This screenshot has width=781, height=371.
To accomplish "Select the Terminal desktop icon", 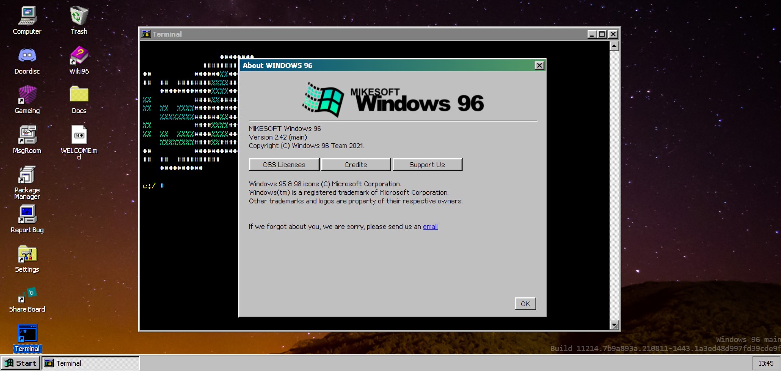I will (x=27, y=338).
